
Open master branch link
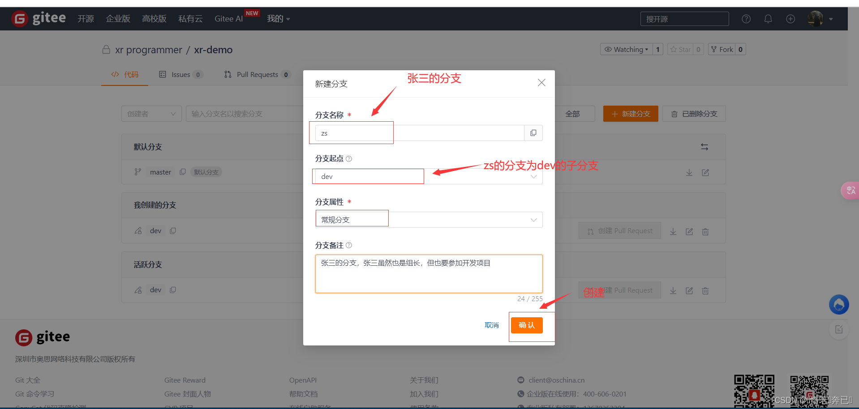point(160,172)
